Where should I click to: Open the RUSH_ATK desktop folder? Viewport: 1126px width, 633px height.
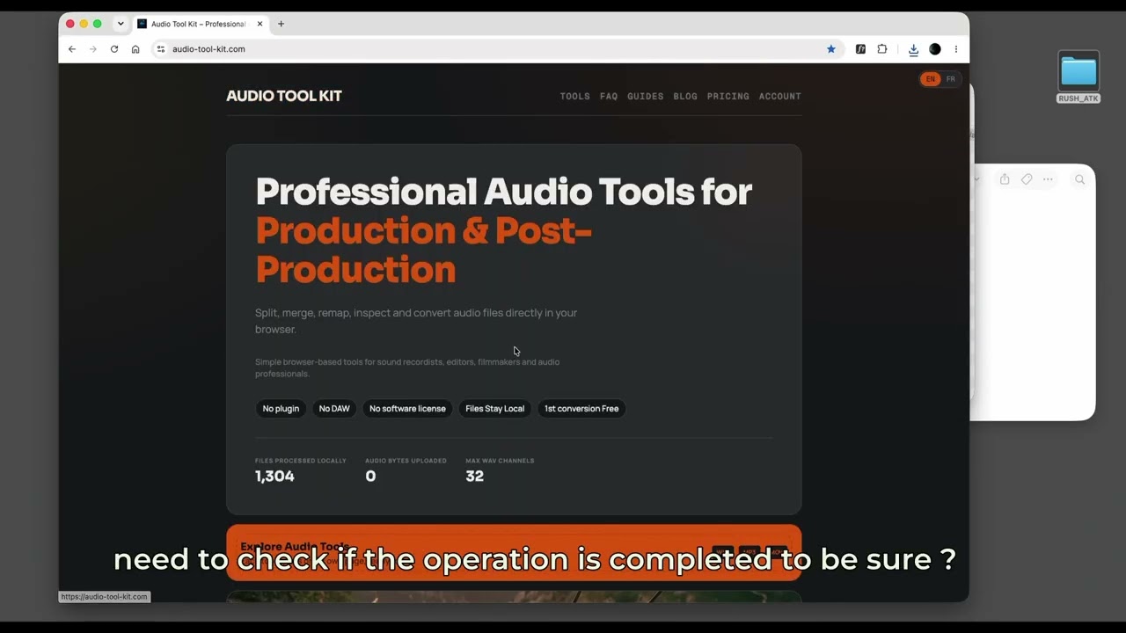click(x=1078, y=77)
